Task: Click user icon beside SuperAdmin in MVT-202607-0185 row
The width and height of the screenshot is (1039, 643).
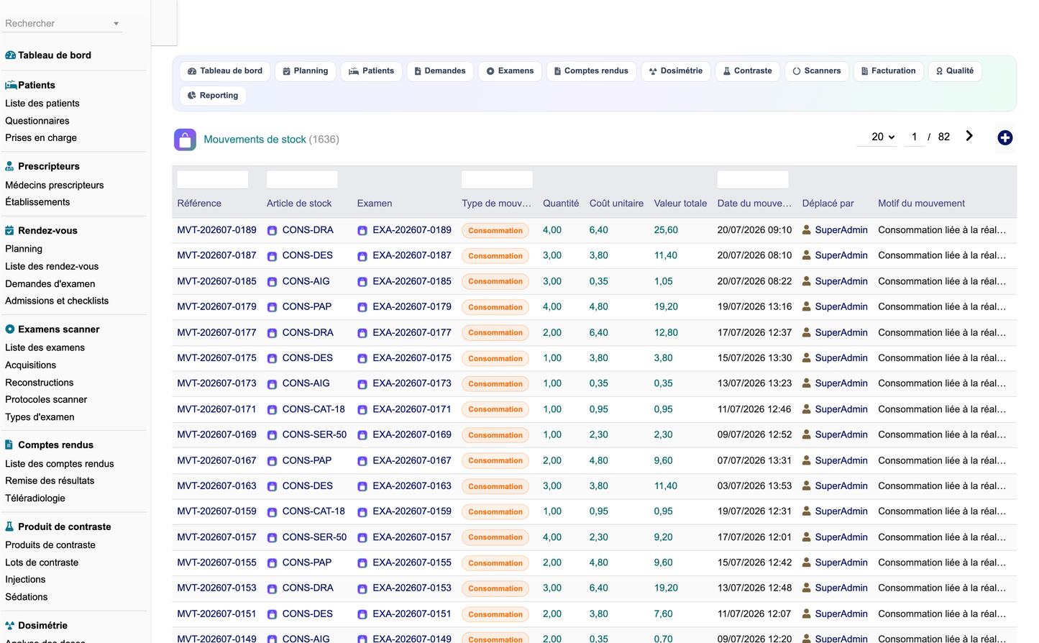Action: 807,281
